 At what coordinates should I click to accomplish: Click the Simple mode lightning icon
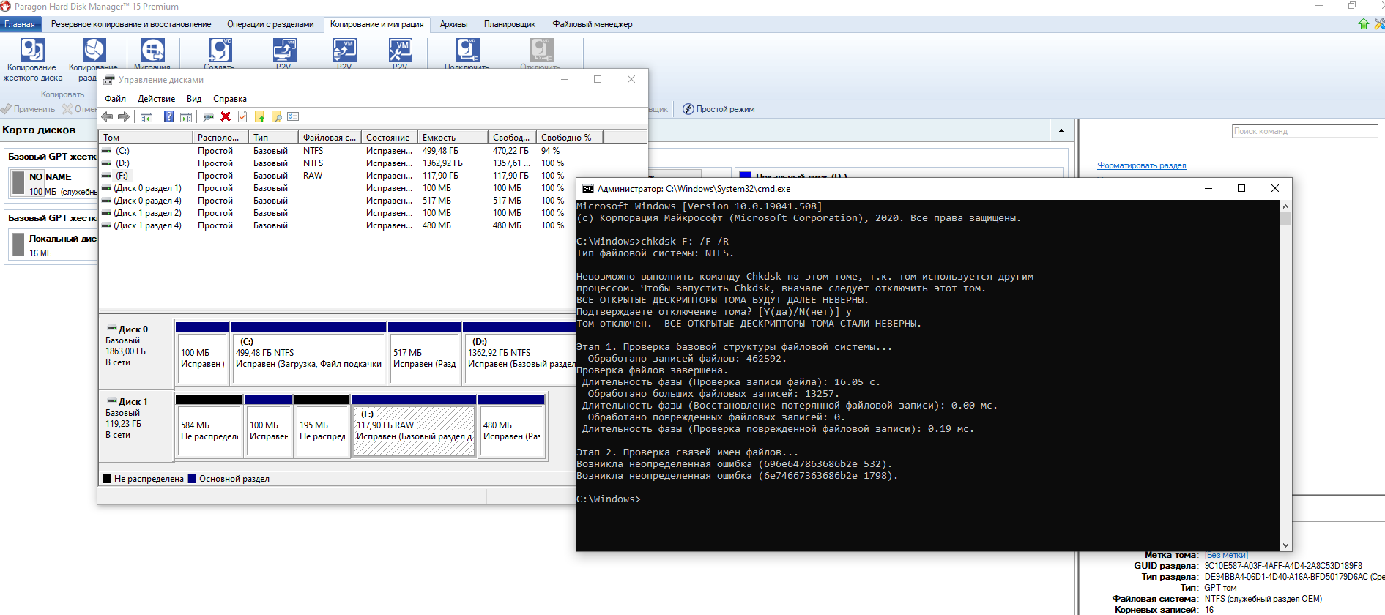click(688, 109)
